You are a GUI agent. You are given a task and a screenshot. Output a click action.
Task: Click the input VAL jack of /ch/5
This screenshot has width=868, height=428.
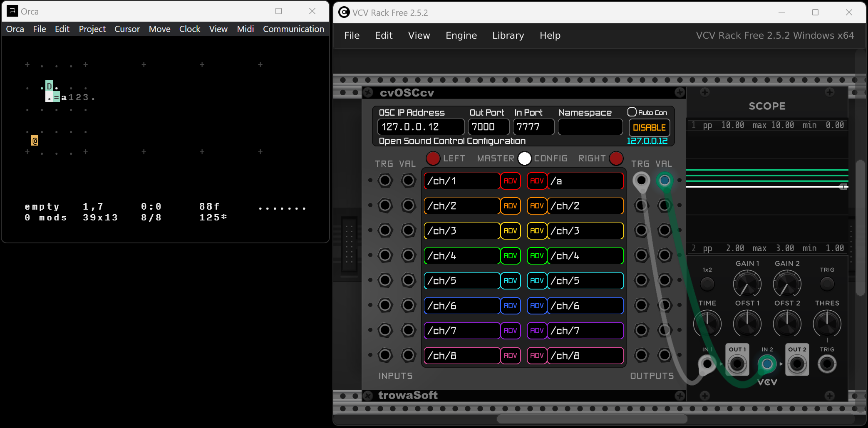(x=408, y=280)
